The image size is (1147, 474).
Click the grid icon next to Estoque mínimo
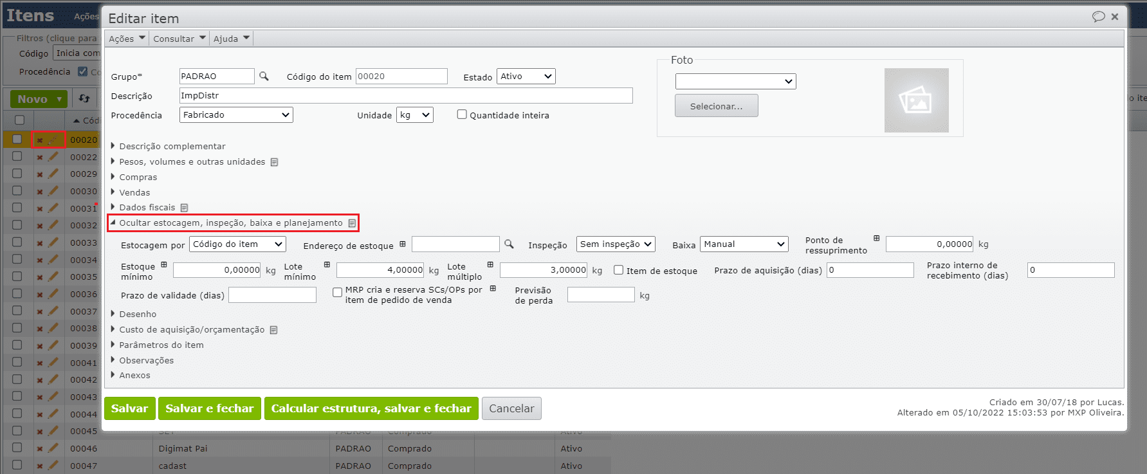[164, 264]
